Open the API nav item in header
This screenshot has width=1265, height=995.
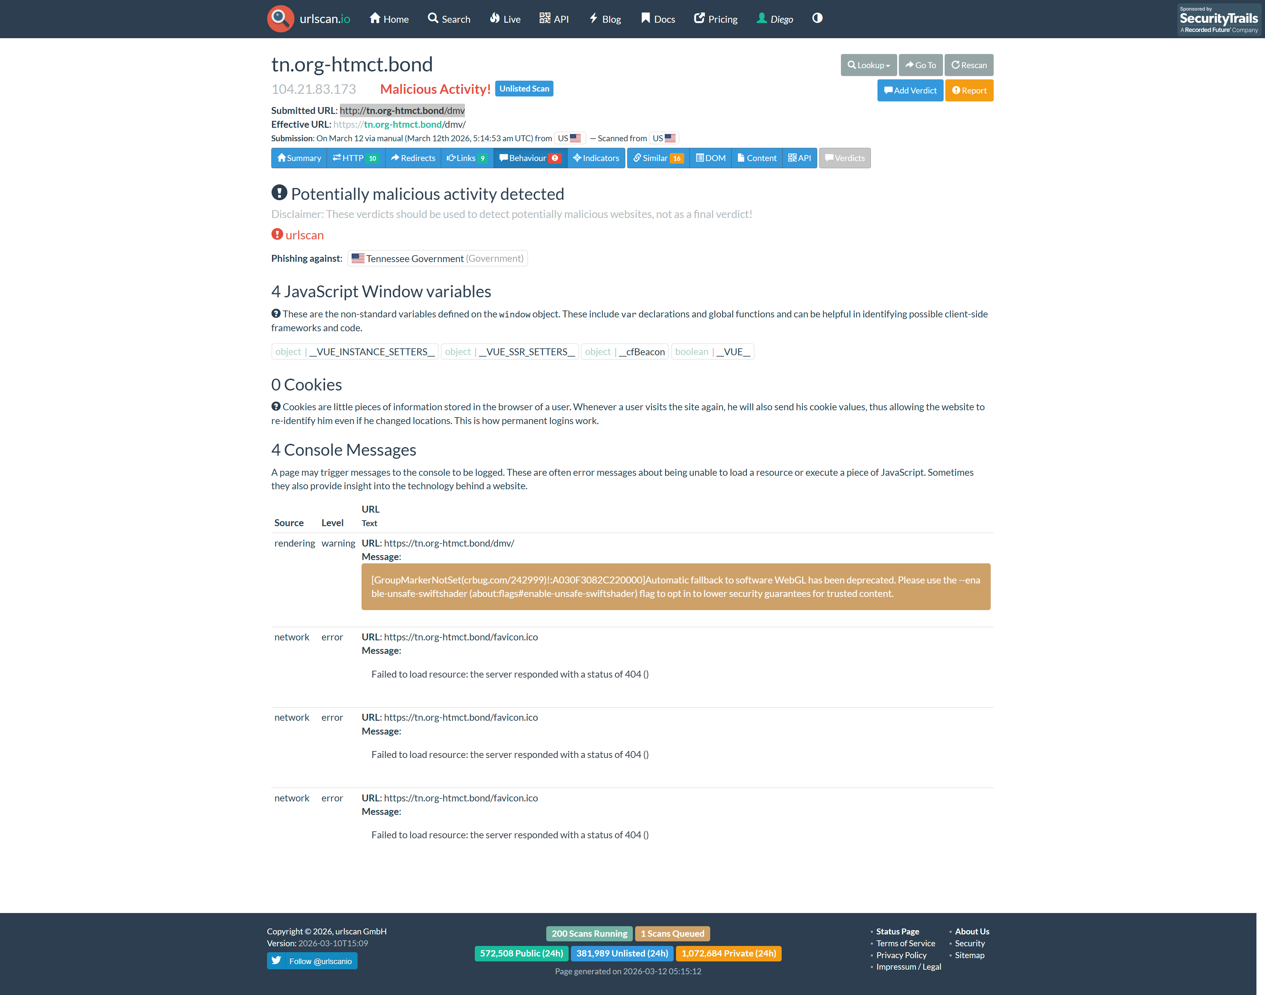pos(554,19)
